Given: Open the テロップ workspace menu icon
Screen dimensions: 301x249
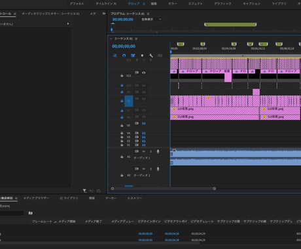Looking at the screenshot, I should (144, 4).
